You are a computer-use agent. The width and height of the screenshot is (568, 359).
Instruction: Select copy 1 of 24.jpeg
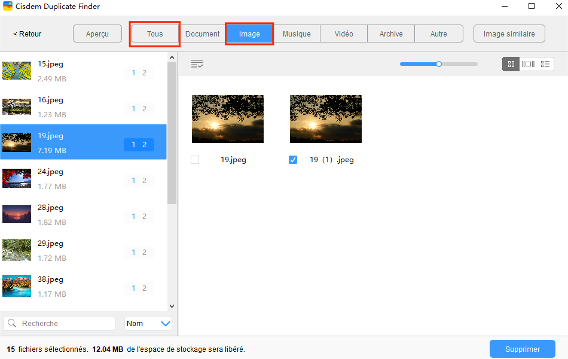133,181
